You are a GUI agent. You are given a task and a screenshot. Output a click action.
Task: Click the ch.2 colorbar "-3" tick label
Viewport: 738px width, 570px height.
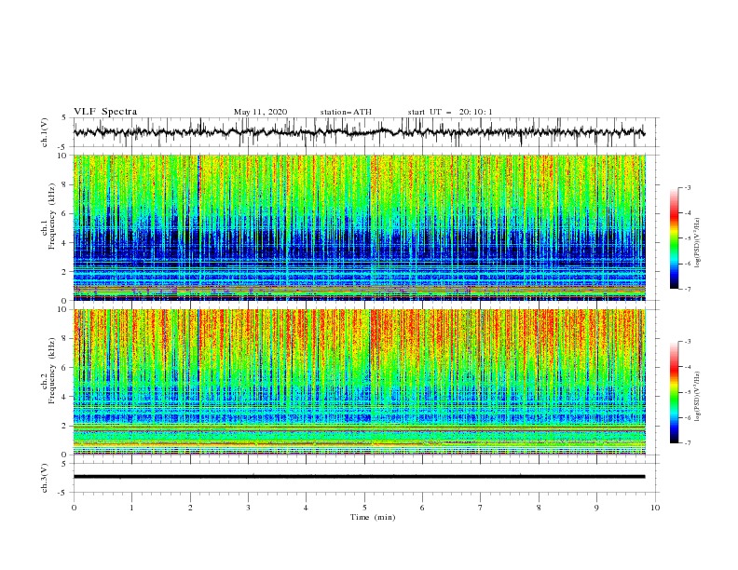point(687,342)
